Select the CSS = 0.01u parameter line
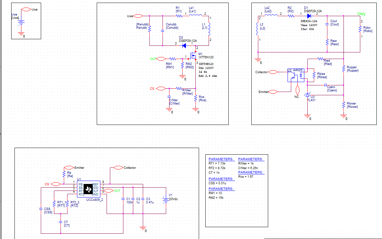The height and width of the screenshot is (239, 382). (217, 183)
